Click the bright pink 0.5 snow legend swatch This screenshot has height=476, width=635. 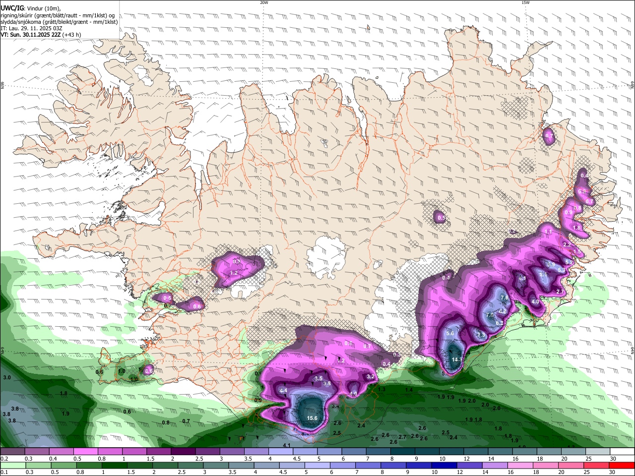pos(85,452)
